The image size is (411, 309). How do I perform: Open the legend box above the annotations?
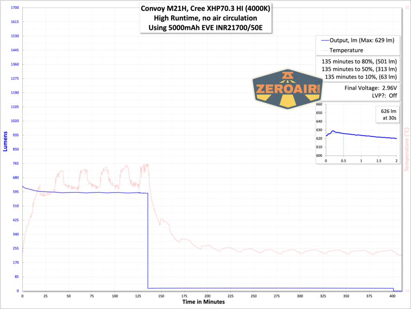357,45
